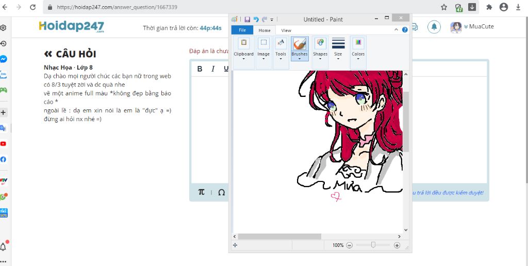This screenshot has width=528, height=266.
Task: Click the 100% zoom level in Paint status bar
Action: (x=338, y=245)
